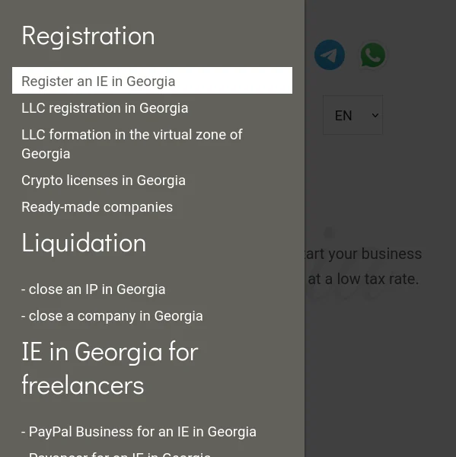Click the dimmed 'at a low tax rate' text
This screenshot has width=456, height=457.
pos(363,279)
